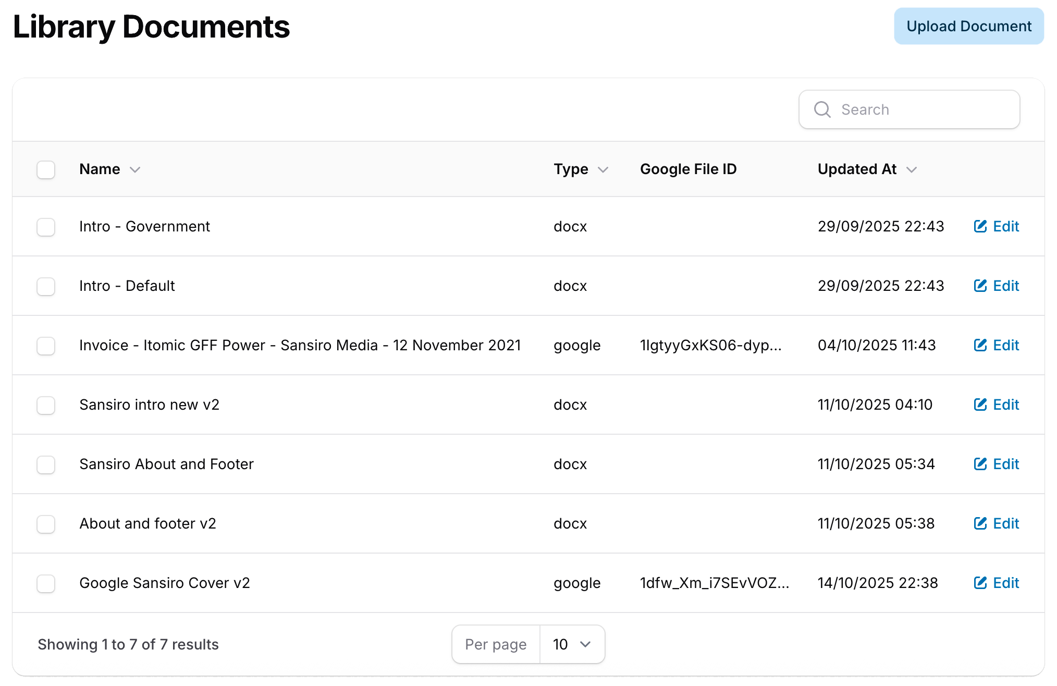The image size is (1057, 686).
Task: Open Edit link for Sansiro About and Footer
Action: (x=1005, y=464)
